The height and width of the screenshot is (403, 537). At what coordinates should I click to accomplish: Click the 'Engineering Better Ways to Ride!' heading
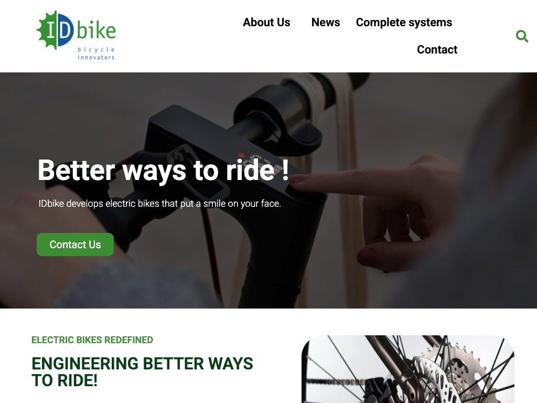point(142,372)
